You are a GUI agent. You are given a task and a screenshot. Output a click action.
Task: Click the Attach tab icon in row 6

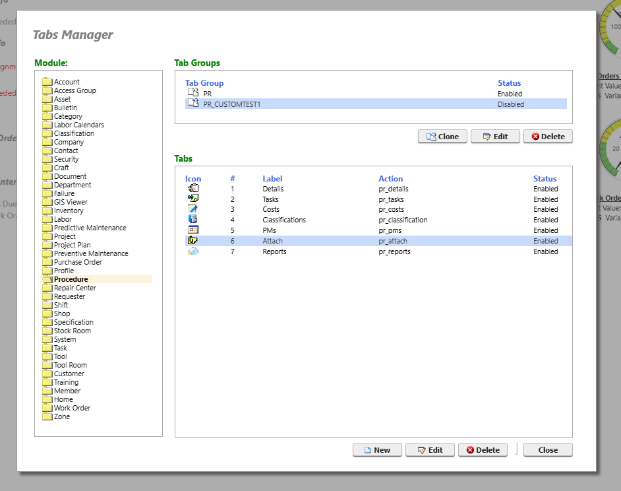[193, 240]
